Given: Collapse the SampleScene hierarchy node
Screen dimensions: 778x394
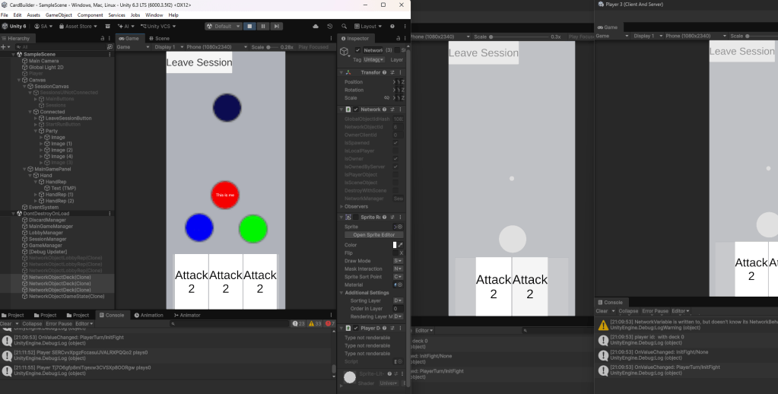Looking at the screenshot, I should tap(13, 54).
